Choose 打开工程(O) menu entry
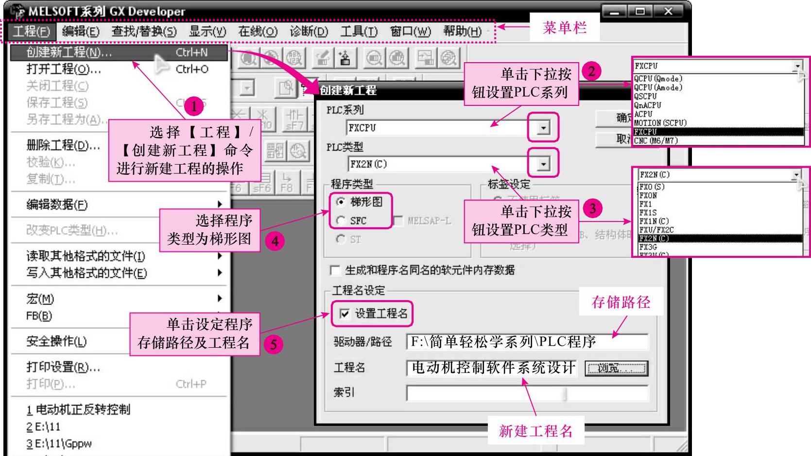This screenshot has width=811, height=456. [119, 69]
